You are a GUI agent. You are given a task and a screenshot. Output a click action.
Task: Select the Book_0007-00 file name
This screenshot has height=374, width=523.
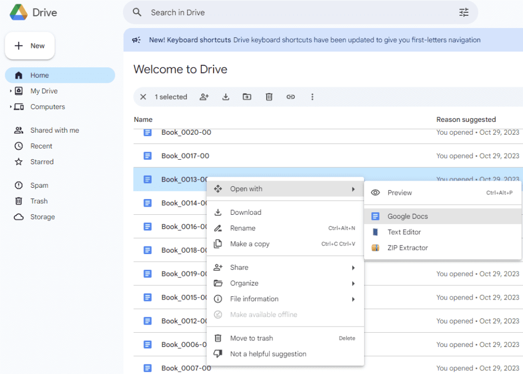186,368
